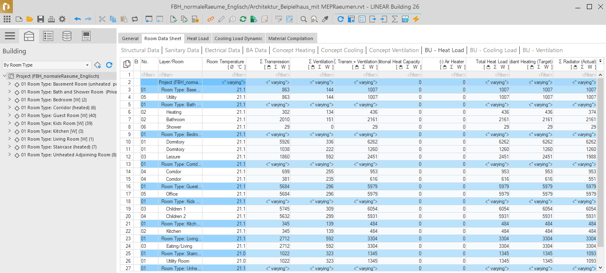This screenshot has height=273, width=606.
Task: Expand Room Type: Kids Room [W] (39) node
Action: click(10, 123)
